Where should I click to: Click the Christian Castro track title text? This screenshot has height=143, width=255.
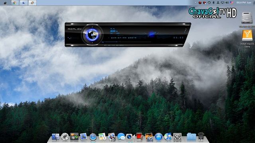124,38
